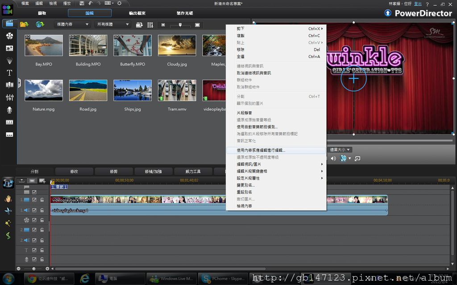Screen dimensions: 457x285
Task: Open the 媒體內容 dropdown
Action: click(72, 24)
